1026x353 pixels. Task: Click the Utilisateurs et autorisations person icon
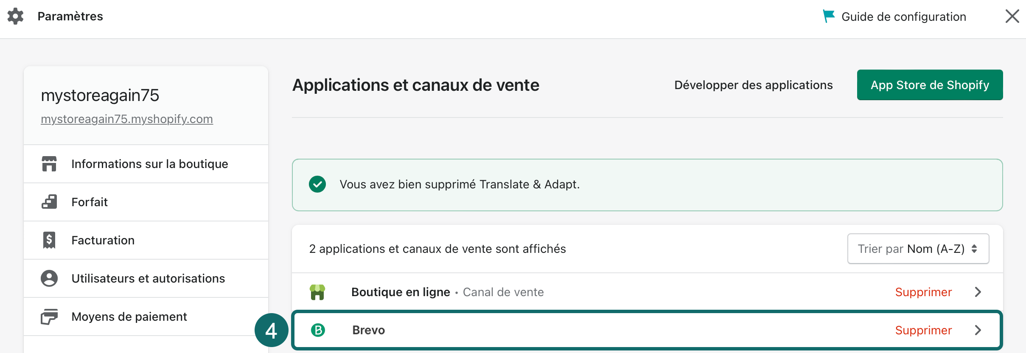click(49, 278)
